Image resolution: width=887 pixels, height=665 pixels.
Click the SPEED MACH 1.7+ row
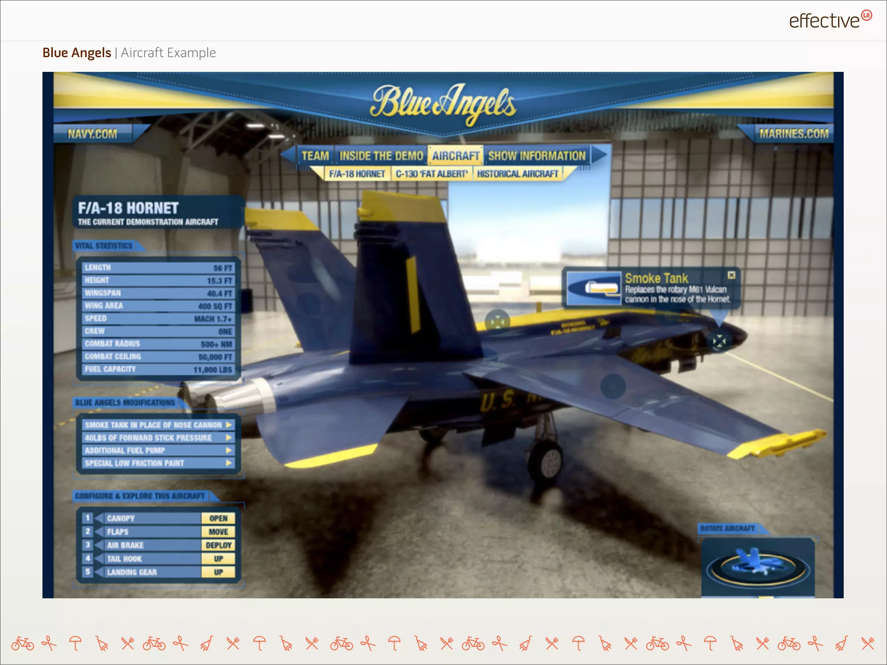coord(158,319)
